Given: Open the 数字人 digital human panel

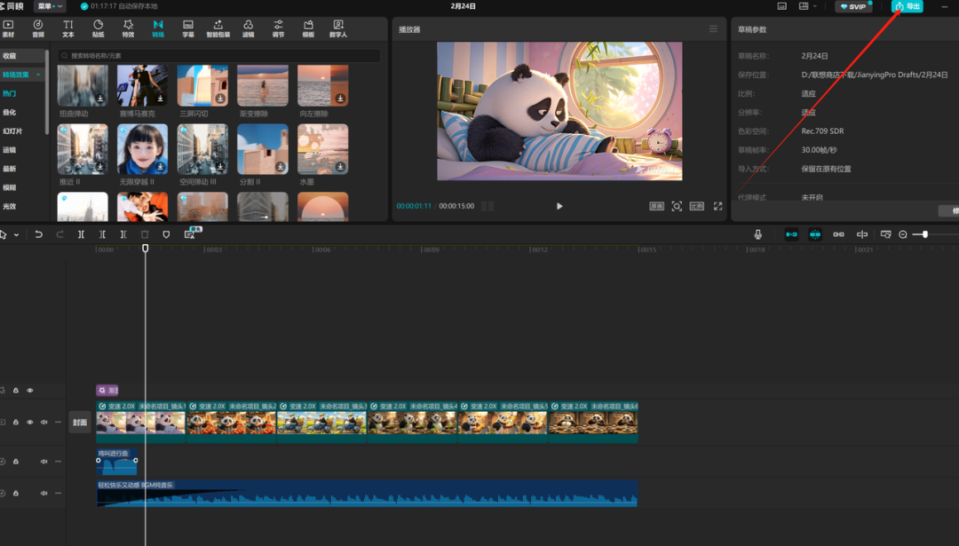Looking at the screenshot, I should pyautogui.click(x=337, y=28).
